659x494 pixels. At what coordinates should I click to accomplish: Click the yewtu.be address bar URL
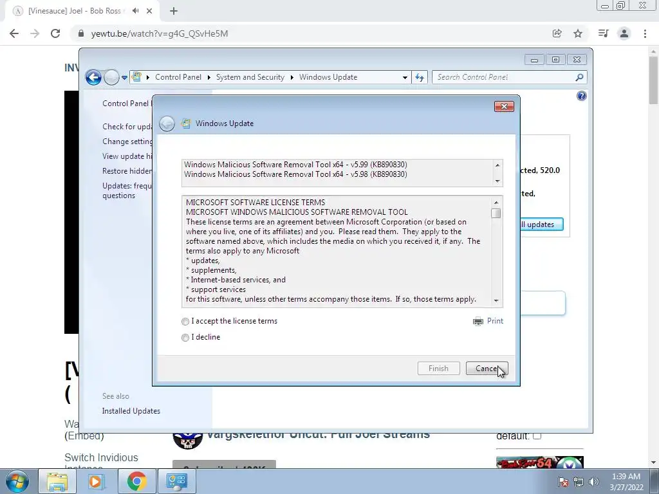160,33
